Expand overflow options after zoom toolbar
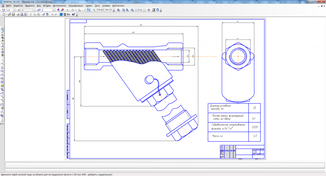This screenshot has height=176, width=326. pos(161,10)
